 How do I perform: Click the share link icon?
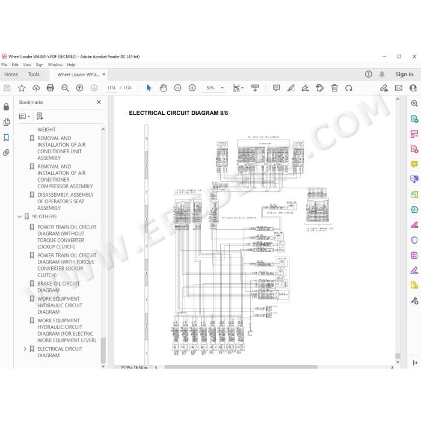(384, 88)
